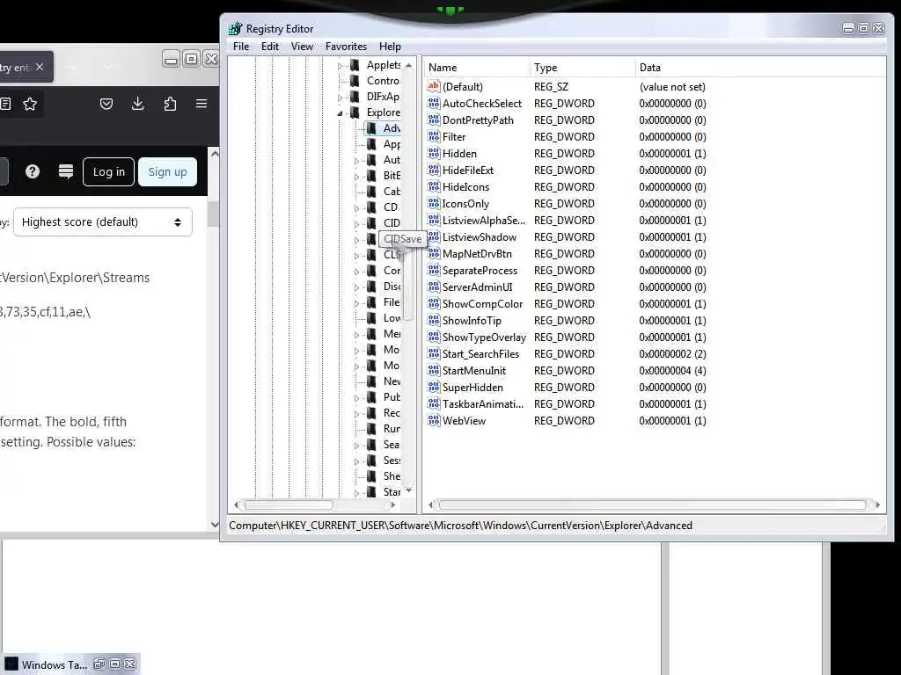
Task: Expand the Discardable key arrow
Action: point(356,287)
